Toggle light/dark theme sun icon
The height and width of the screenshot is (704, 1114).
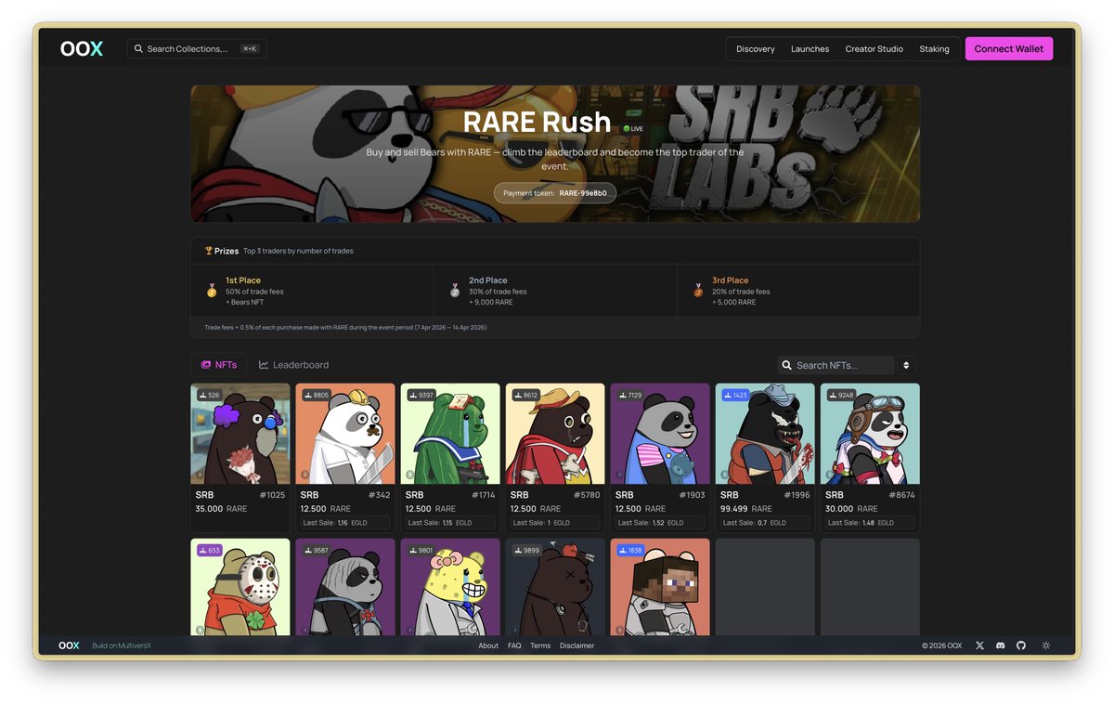[1046, 645]
